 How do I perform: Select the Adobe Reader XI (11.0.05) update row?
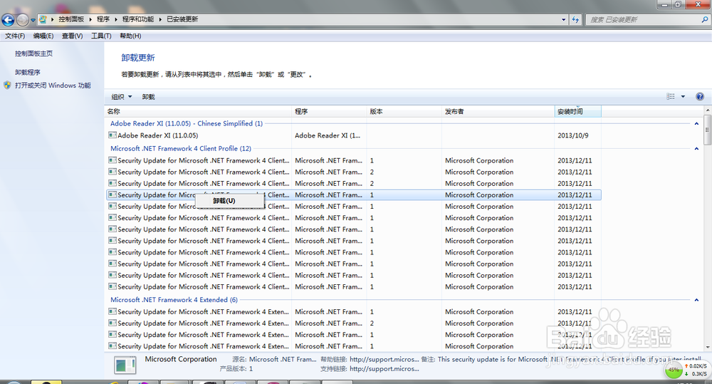click(354, 135)
